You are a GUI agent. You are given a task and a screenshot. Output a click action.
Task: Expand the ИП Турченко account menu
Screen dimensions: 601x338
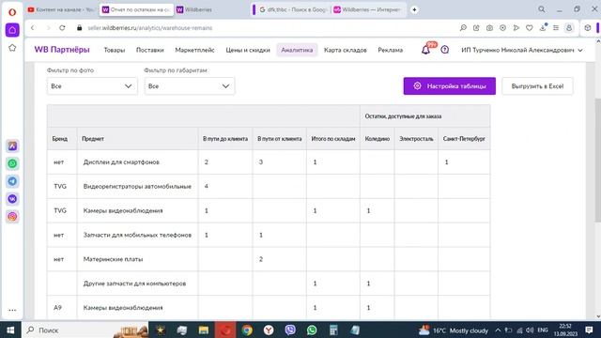tap(522, 50)
